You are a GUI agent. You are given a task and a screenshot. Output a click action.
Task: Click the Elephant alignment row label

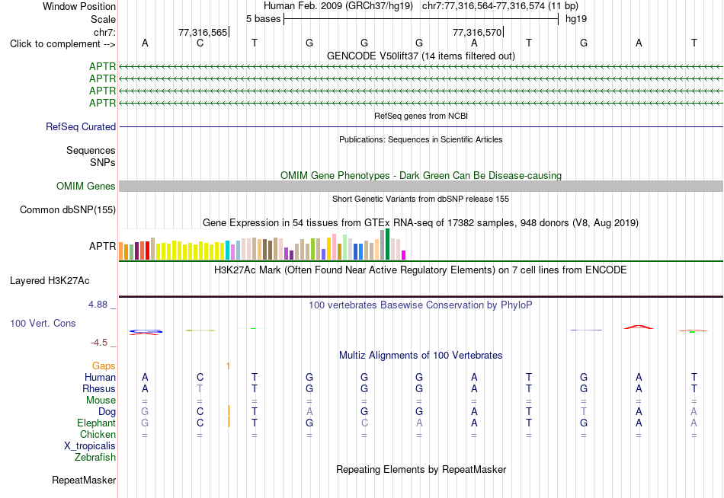coord(97,423)
